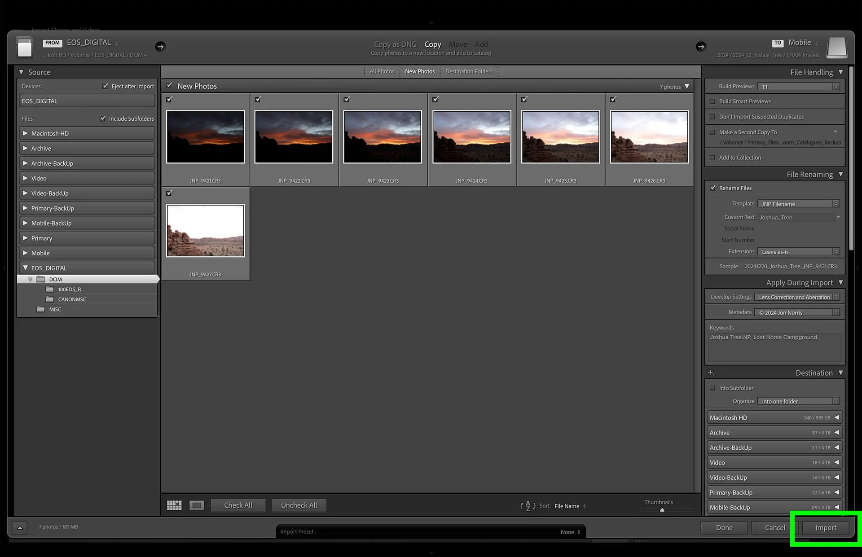Image resolution: width=862 pixels, height=557 pixels.
Task: Select Copy as DNG import mode
Action: (x=395, y=44)
